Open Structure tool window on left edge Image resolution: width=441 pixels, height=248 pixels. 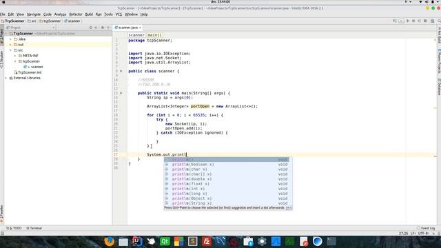tap(1, 60)
